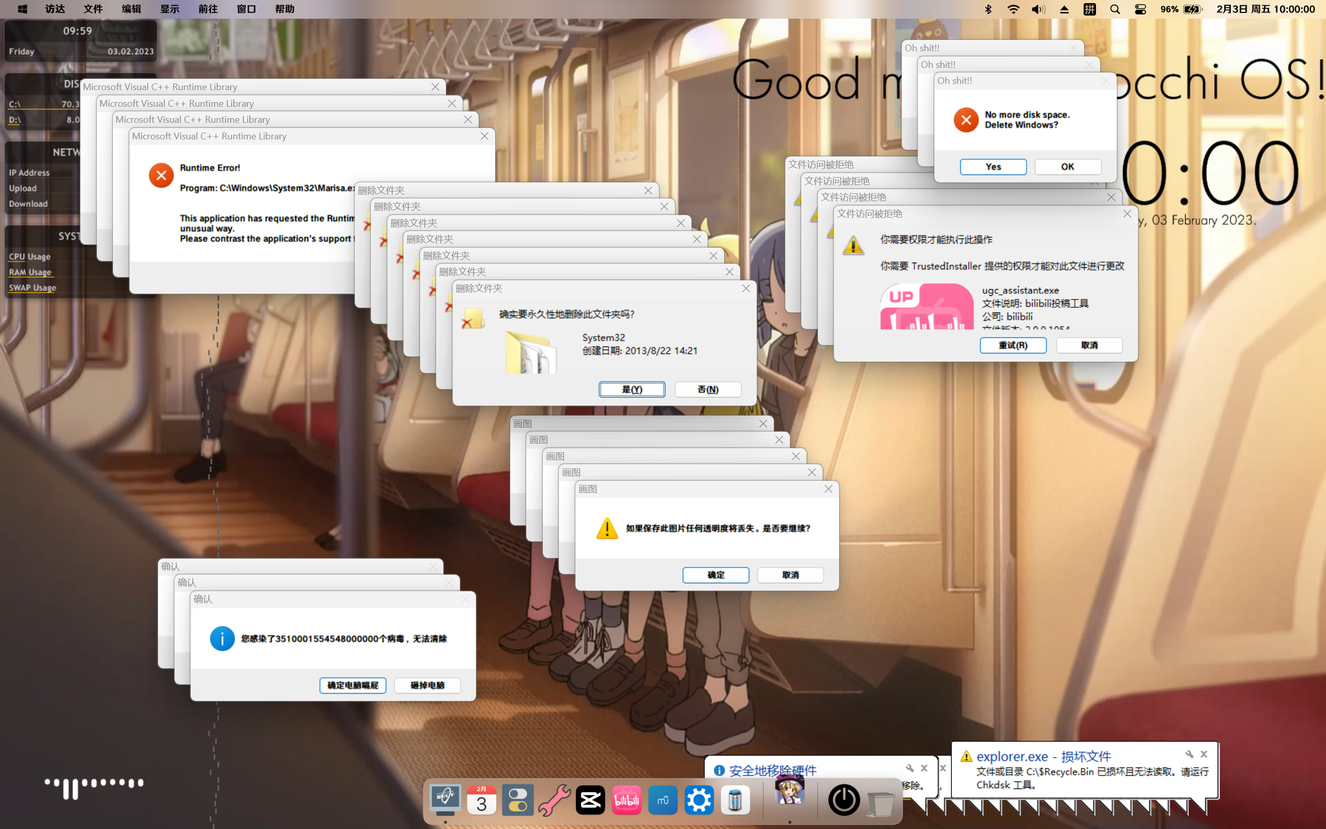Open the 拼 input method icon
1326x829 pixels.
pyautogui.click(x=1089, y=9)
